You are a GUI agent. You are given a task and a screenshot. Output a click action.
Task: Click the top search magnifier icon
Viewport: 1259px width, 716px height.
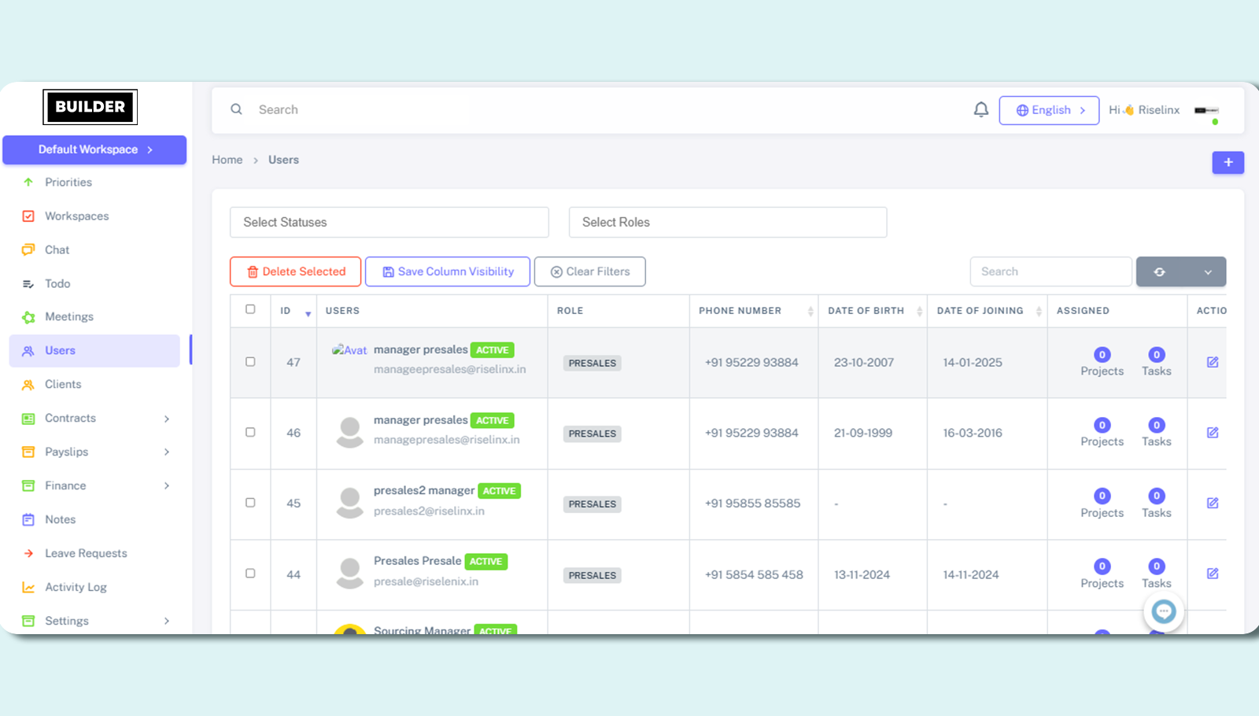pyautogui.click(x=236, y=109)
